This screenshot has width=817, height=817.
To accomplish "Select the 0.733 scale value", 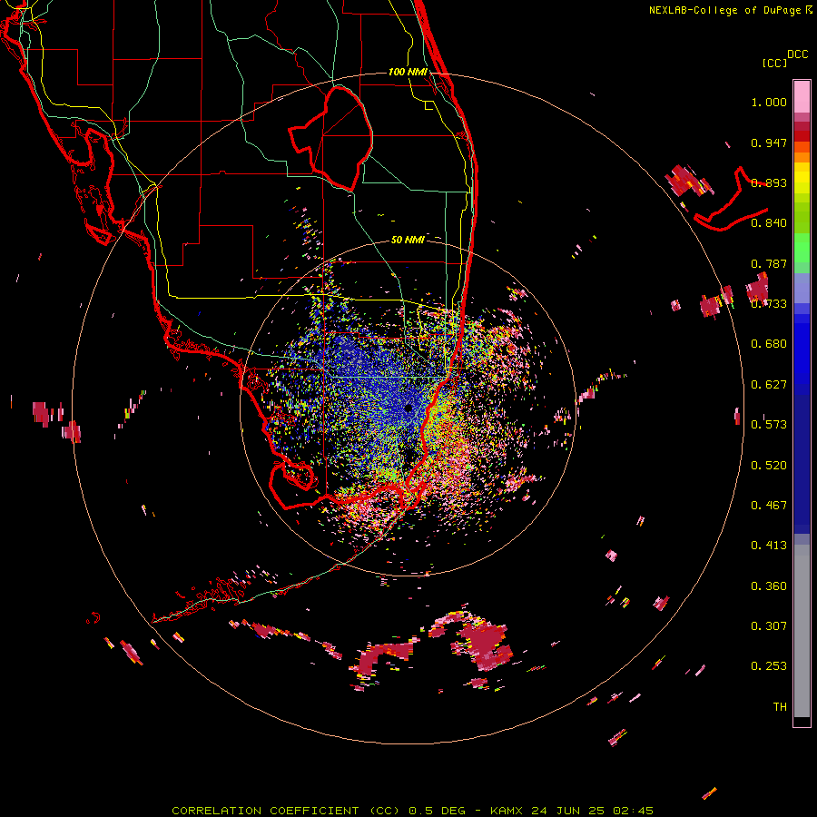I will coord(769,304).
